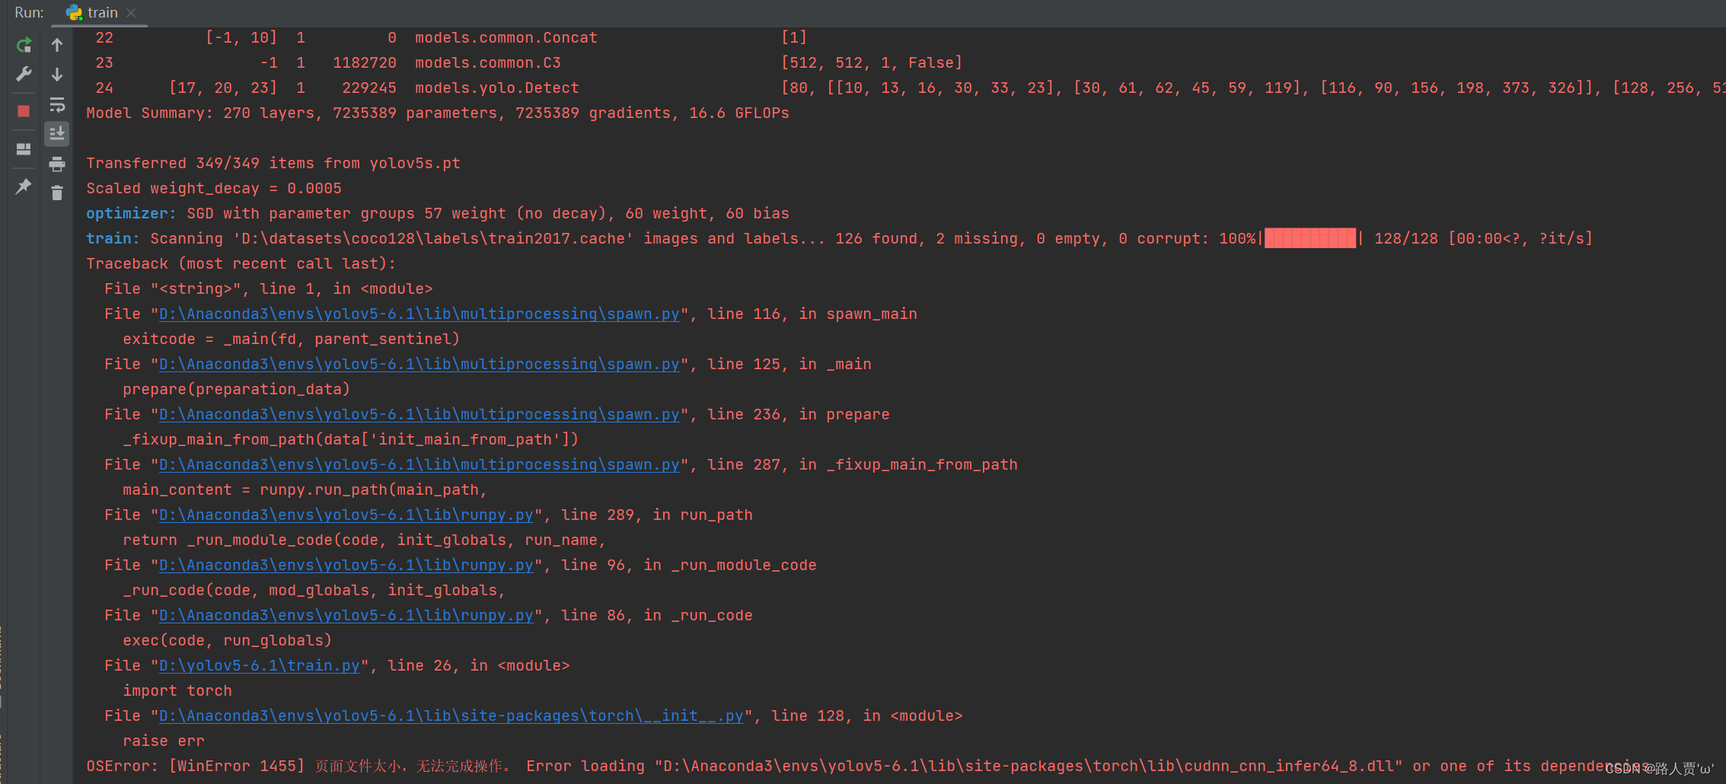Click the Python icon on the train tab
The height and width of the screenshot is (784, 1726).
(73, 12)
